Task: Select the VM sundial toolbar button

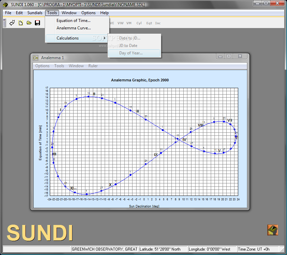Action: coord(129,23)
